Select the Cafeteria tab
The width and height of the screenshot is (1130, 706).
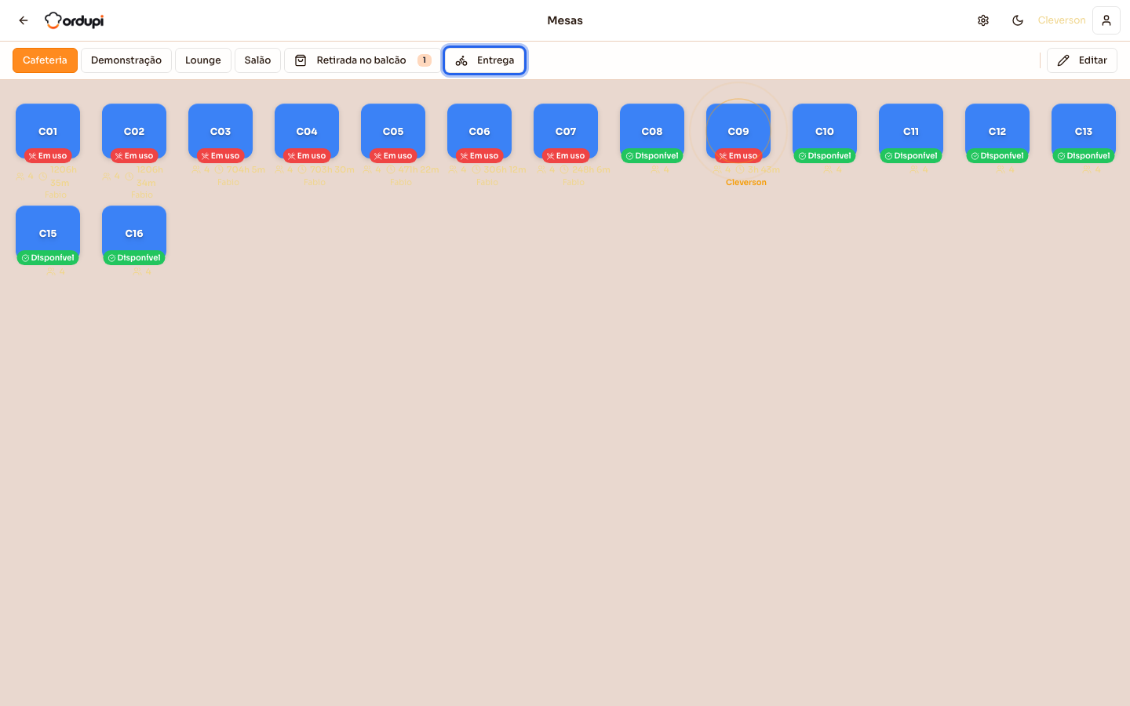[45, 60]
